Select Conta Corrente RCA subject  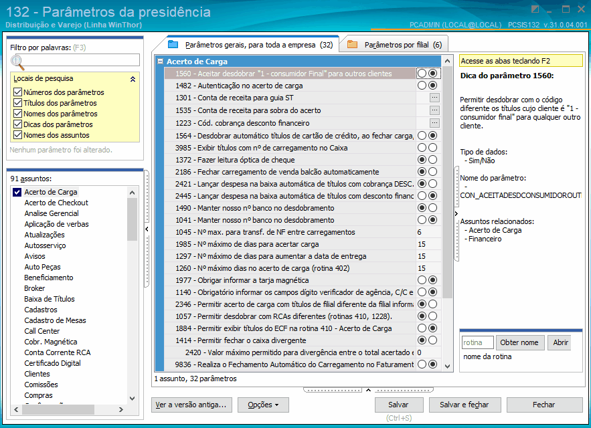point(58,352)
